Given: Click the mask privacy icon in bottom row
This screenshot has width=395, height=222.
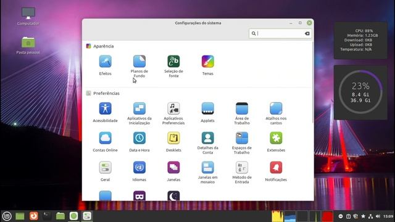Looking at the screenshot, I should click(139, 196).
